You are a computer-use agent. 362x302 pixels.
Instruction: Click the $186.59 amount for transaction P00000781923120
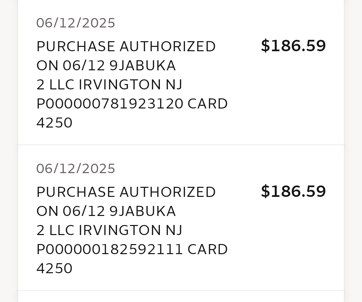pyautogui.click(x=293, y=46)
